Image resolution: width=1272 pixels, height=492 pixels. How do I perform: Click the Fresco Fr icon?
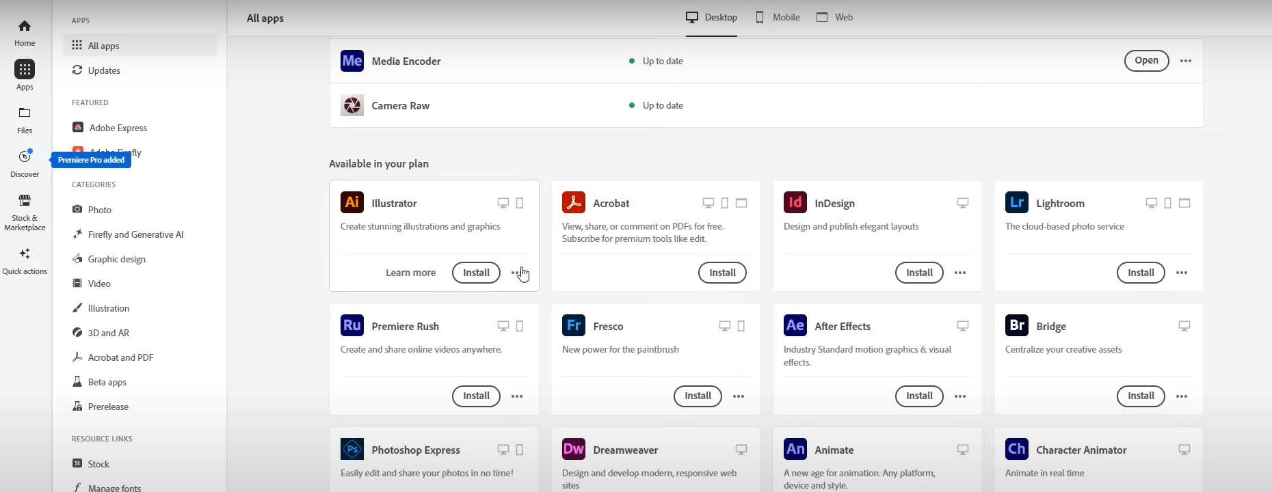574,325
